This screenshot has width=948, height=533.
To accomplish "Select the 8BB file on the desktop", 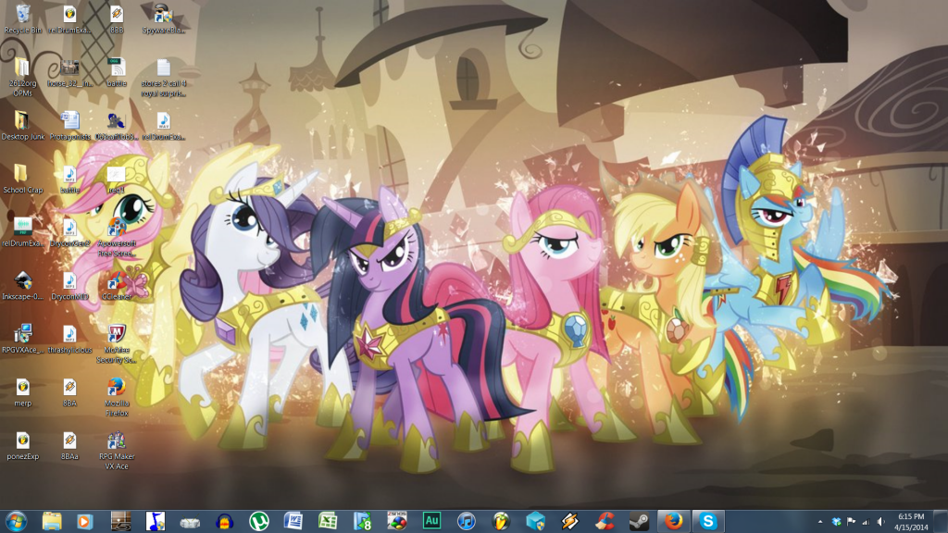I will [117, 19].
